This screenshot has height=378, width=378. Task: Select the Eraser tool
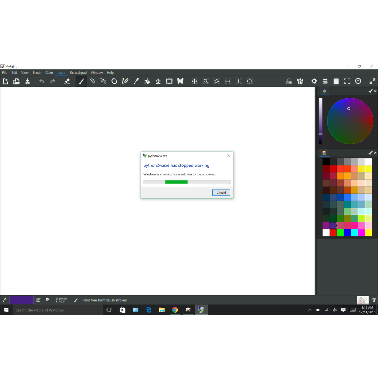[67, 81]
